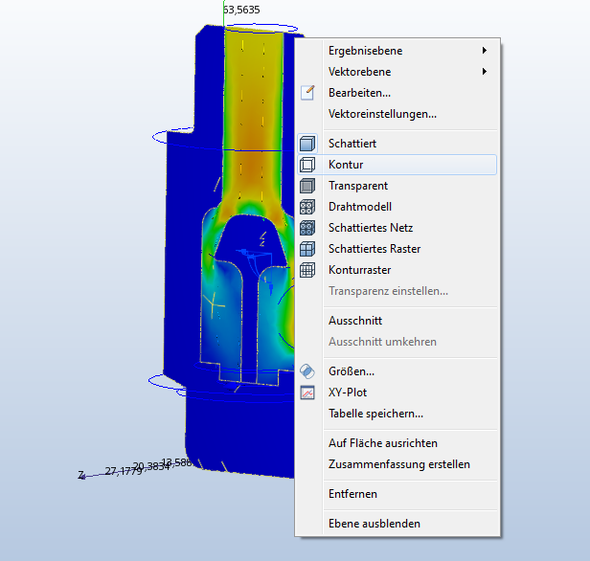Select Kontur display mode
This screenshot has height=561, width=590.
[x=397, y=165]
